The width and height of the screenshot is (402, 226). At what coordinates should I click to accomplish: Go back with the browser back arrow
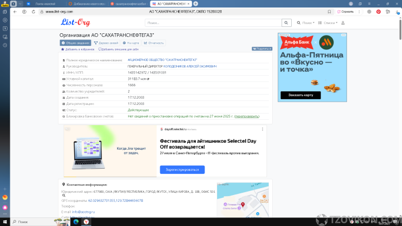tap(15, 12)
